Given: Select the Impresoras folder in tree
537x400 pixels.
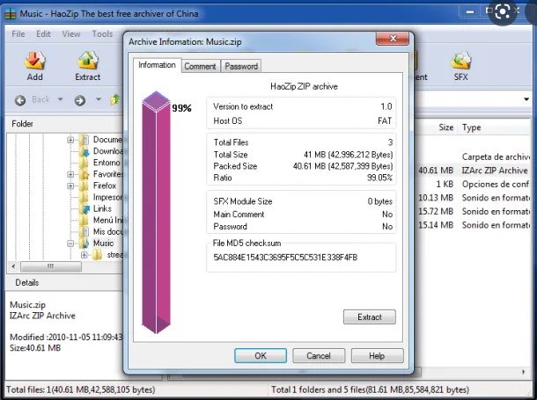Looking at the screenshot, I should [x=107, y=197].
